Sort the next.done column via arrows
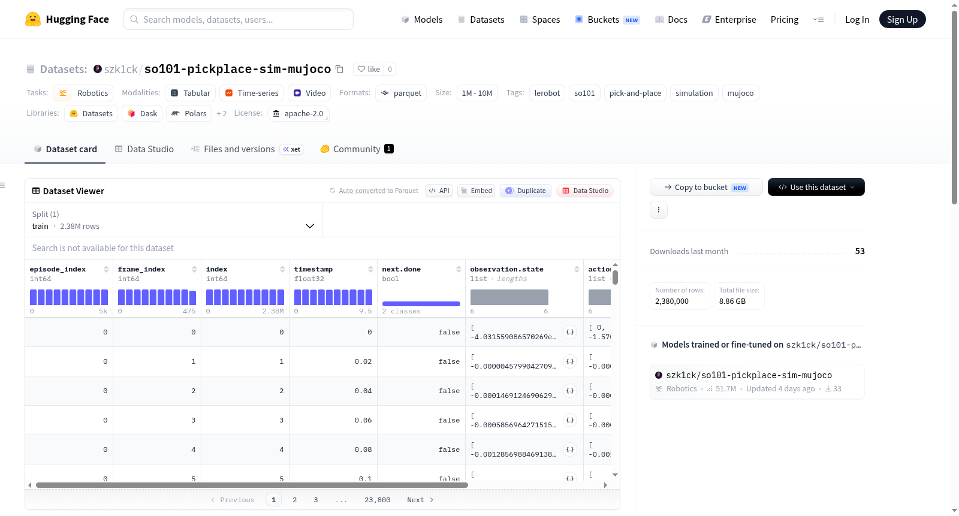 [x=459, y=269]
